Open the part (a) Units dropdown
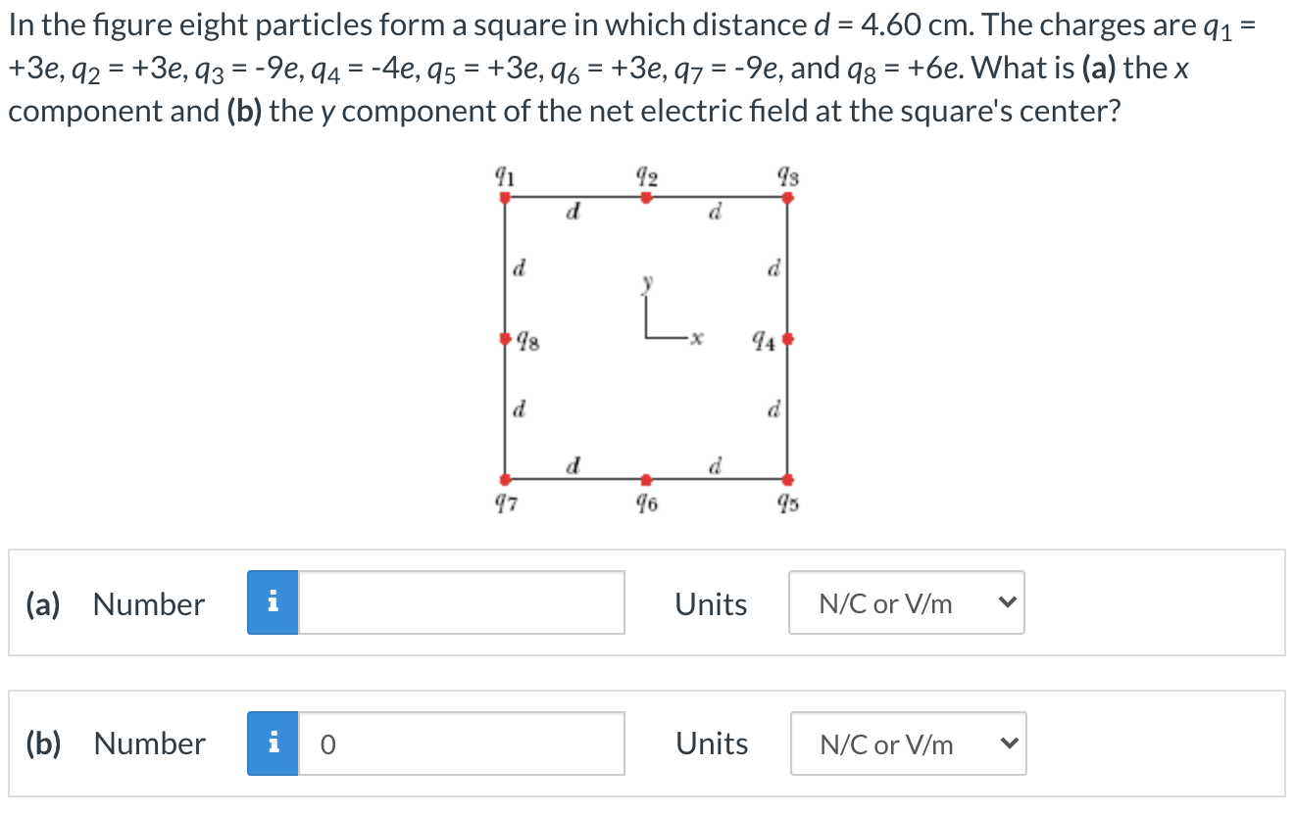1296x815 pixels. [x=907, y=602]
